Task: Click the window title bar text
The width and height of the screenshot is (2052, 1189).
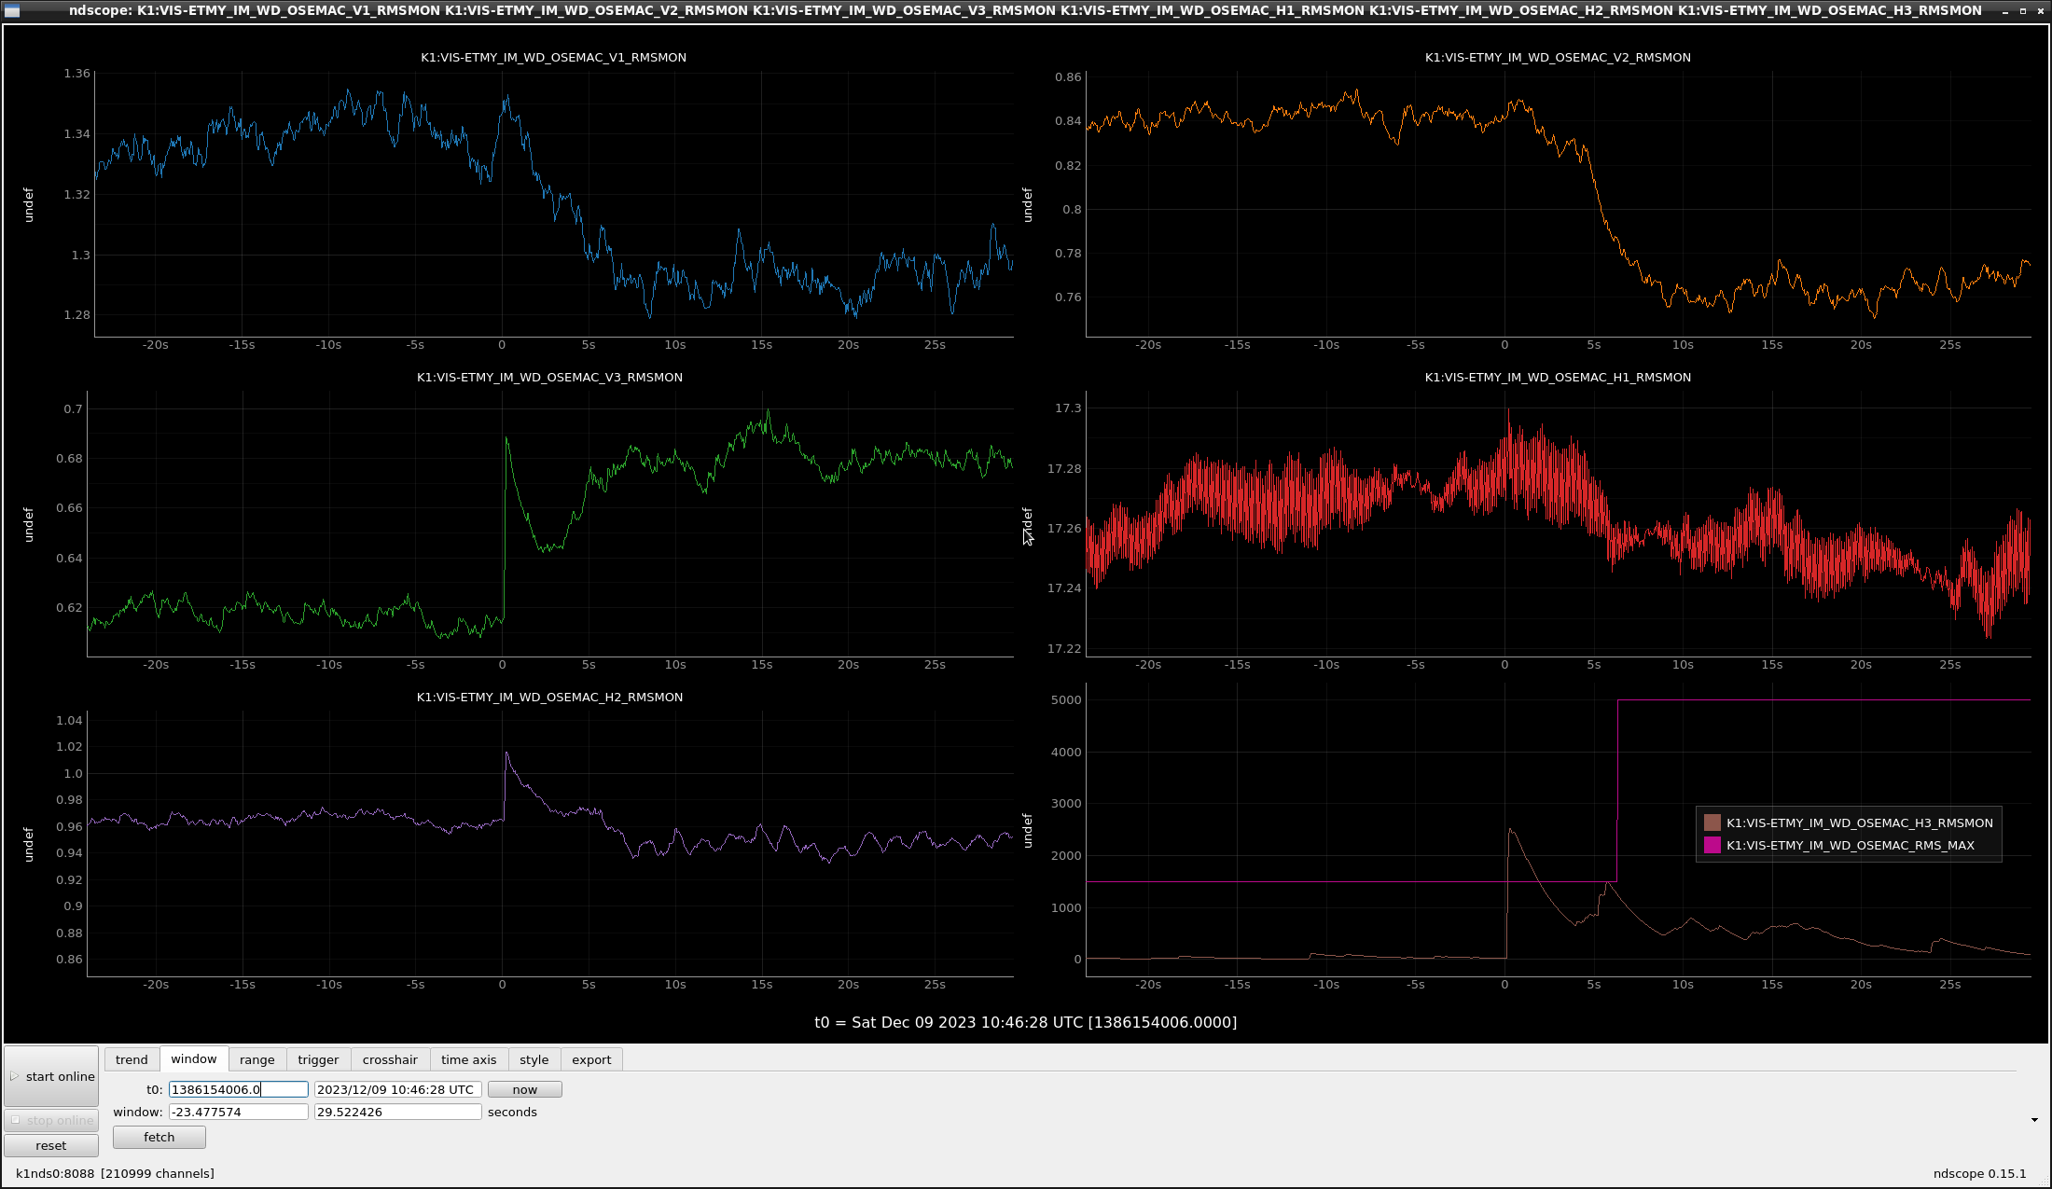Action: pyautogui.click(x=1025, y=10)
